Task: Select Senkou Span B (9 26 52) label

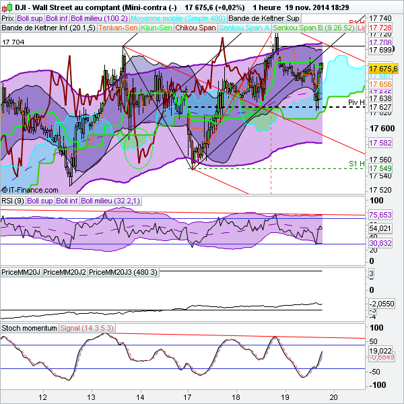Action: tap(314, 28)
